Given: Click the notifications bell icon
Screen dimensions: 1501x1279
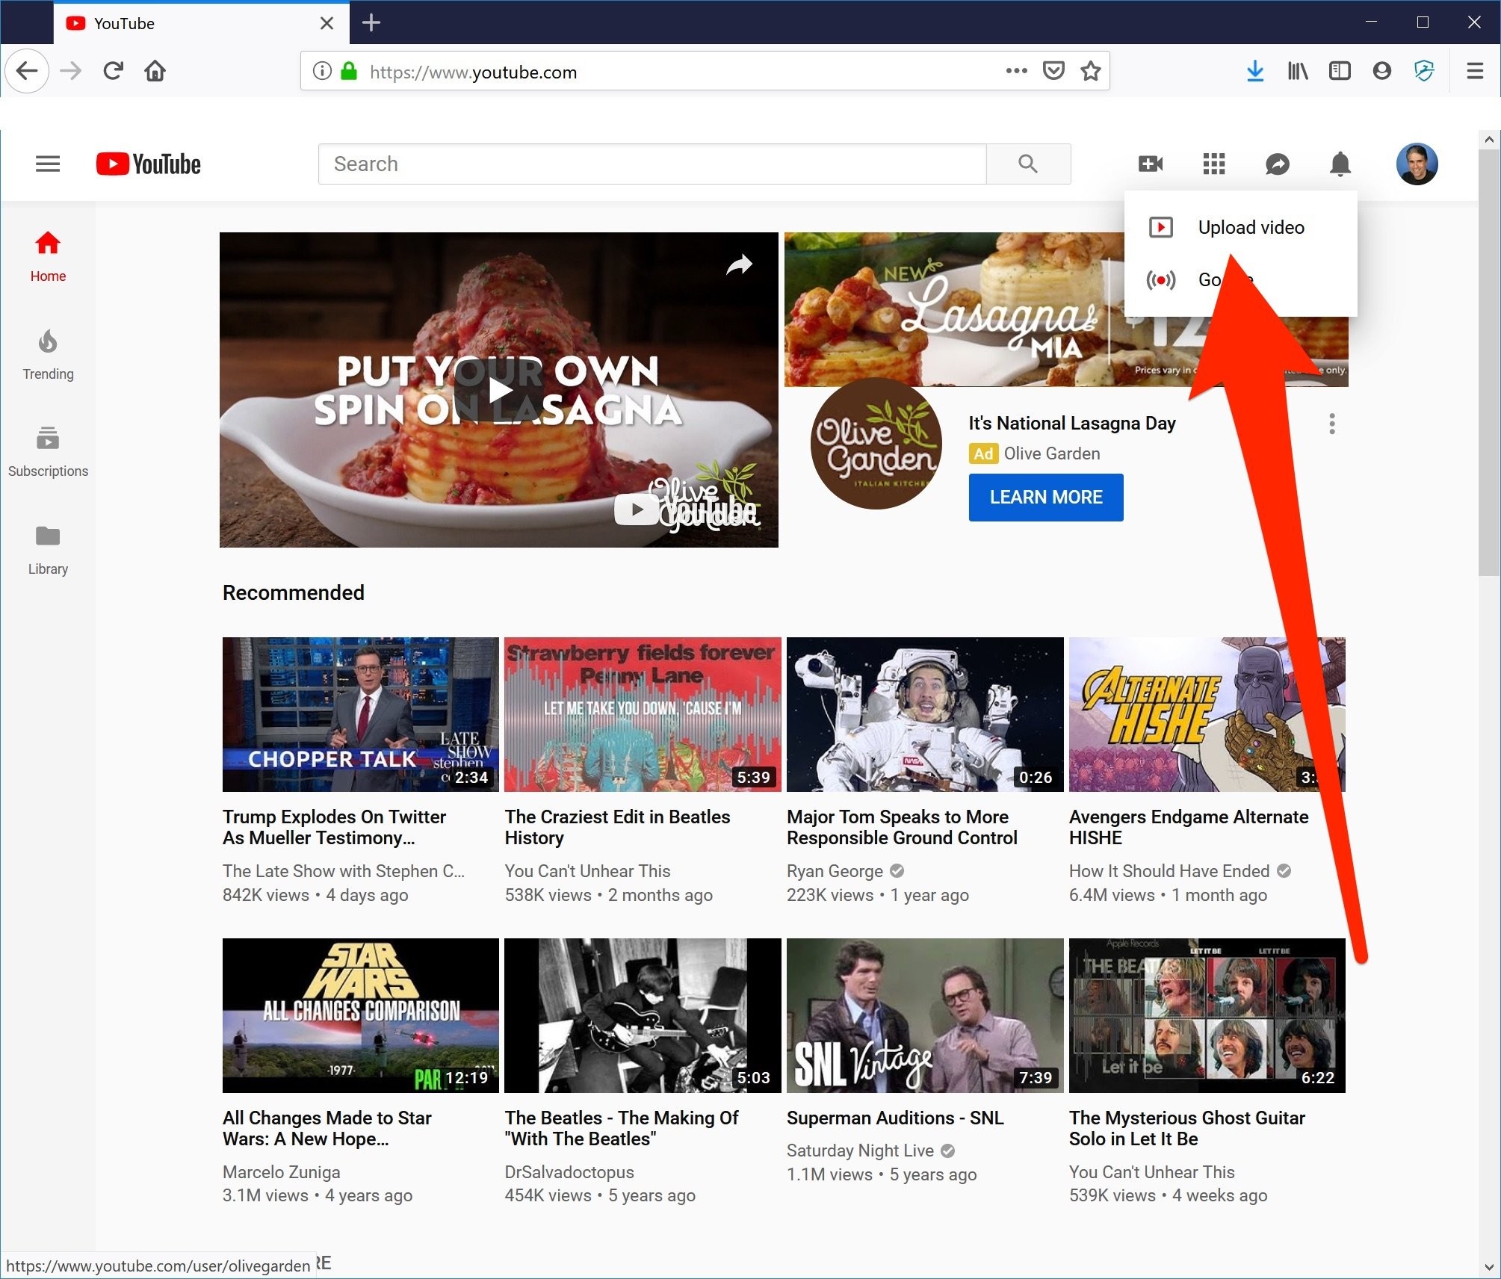Looking at the screenshot, I should (x=1340, y=164).
